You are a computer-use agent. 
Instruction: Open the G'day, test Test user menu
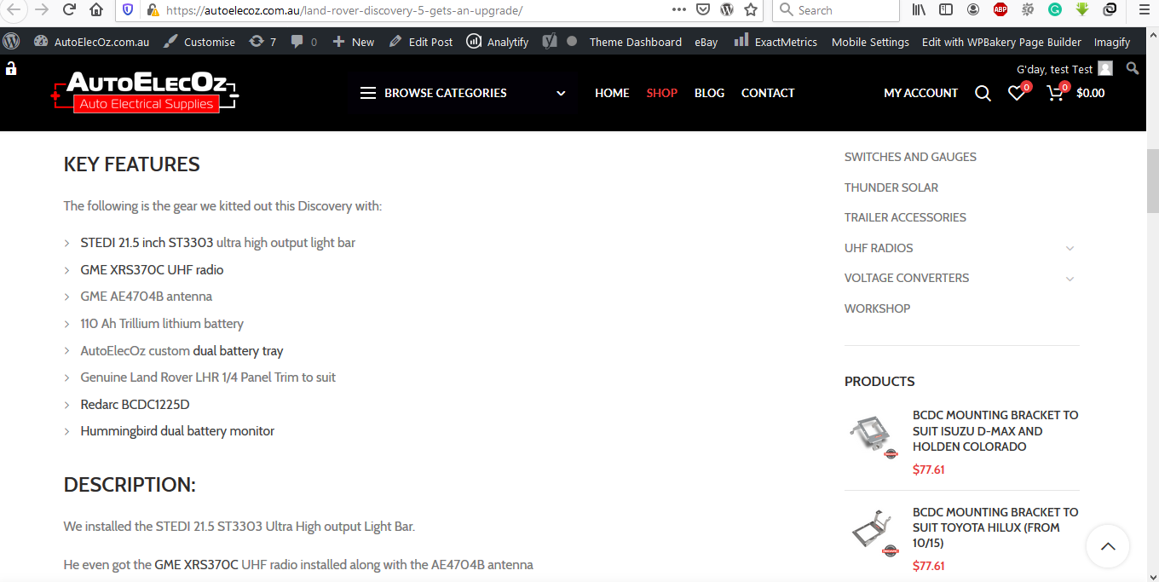1064,69
